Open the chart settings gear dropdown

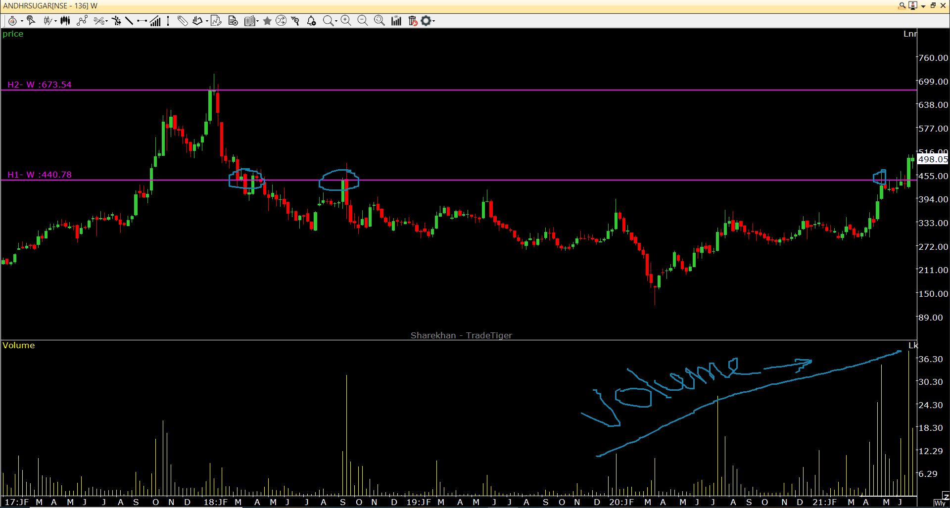tap(433, 21)
